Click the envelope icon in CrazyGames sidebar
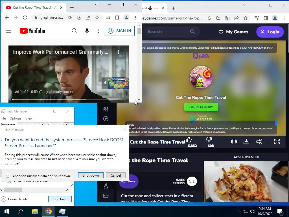Viewport: 289px width, 217px height. point(106,196)
